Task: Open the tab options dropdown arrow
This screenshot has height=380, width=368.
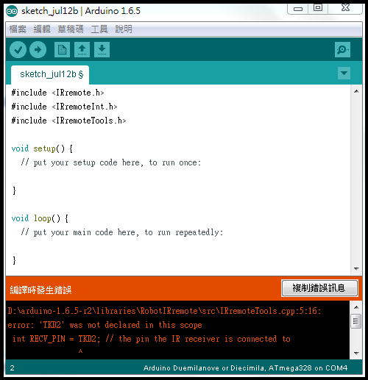Action: (344, 73)
